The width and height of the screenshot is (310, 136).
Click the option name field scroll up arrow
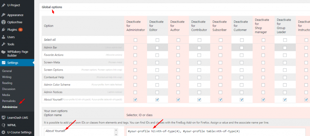tap(116, 130)
